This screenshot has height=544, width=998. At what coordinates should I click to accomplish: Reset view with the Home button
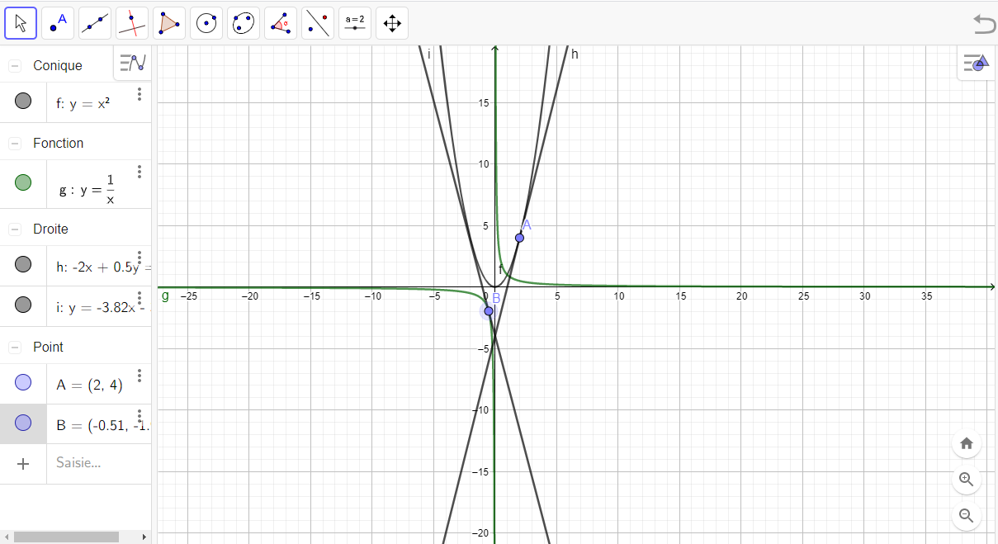967,443
